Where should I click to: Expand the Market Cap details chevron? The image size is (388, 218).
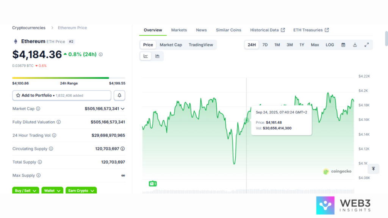pyautogui.click(x=123, y=109)
